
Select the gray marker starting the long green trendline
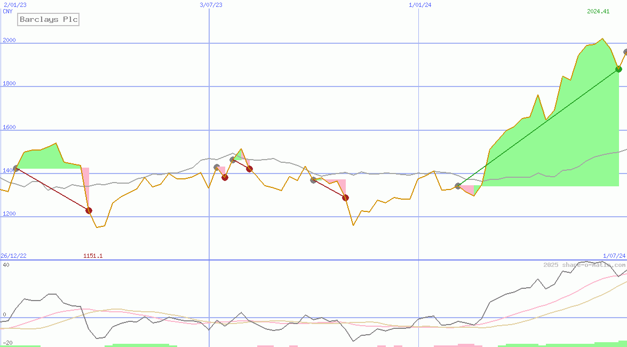(x=458, y=186)
